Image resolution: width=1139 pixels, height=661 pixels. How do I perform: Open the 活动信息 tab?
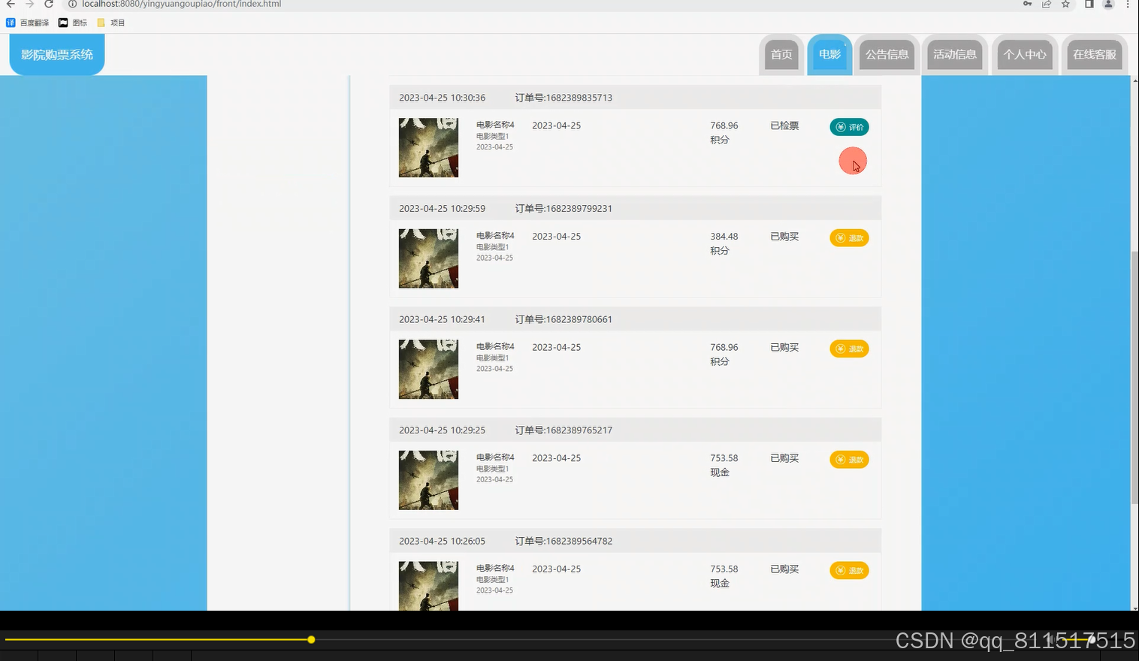[x=955, y=54]
